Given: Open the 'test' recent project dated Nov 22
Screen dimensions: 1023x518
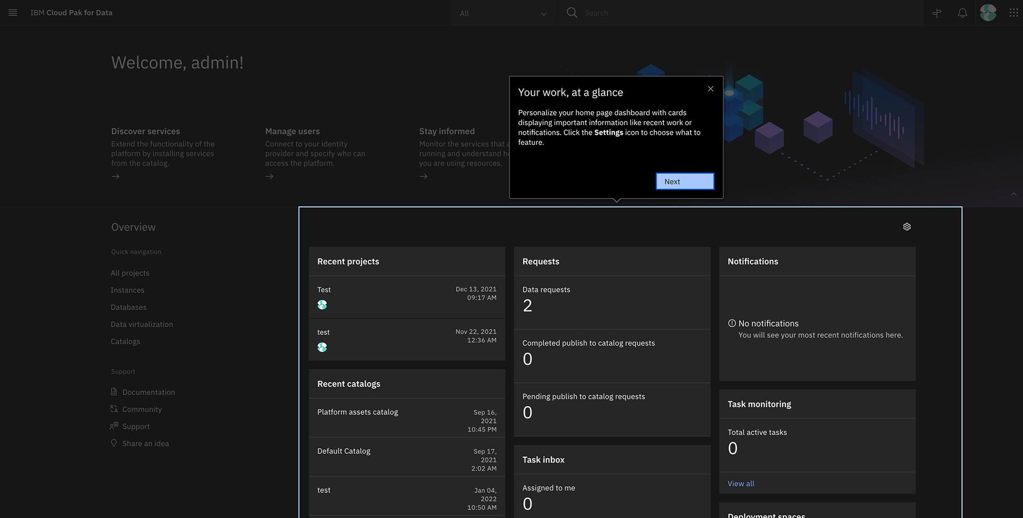Looking at the screenshot, I should click(407, 340).
